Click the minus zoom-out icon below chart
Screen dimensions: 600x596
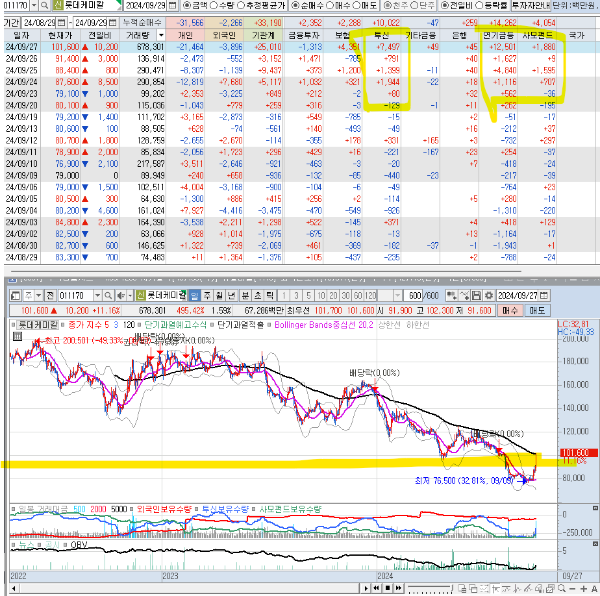tap(572, 589)
